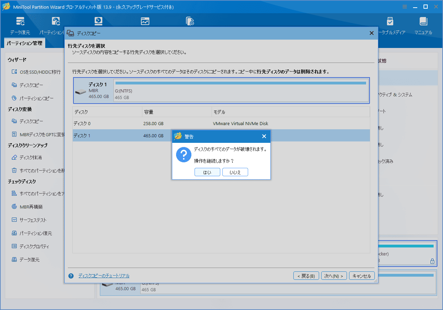Open the hamburger menu in title bar
Image resolution: width=443 pixels, height=310 pixels.
(x=405, y=7)
